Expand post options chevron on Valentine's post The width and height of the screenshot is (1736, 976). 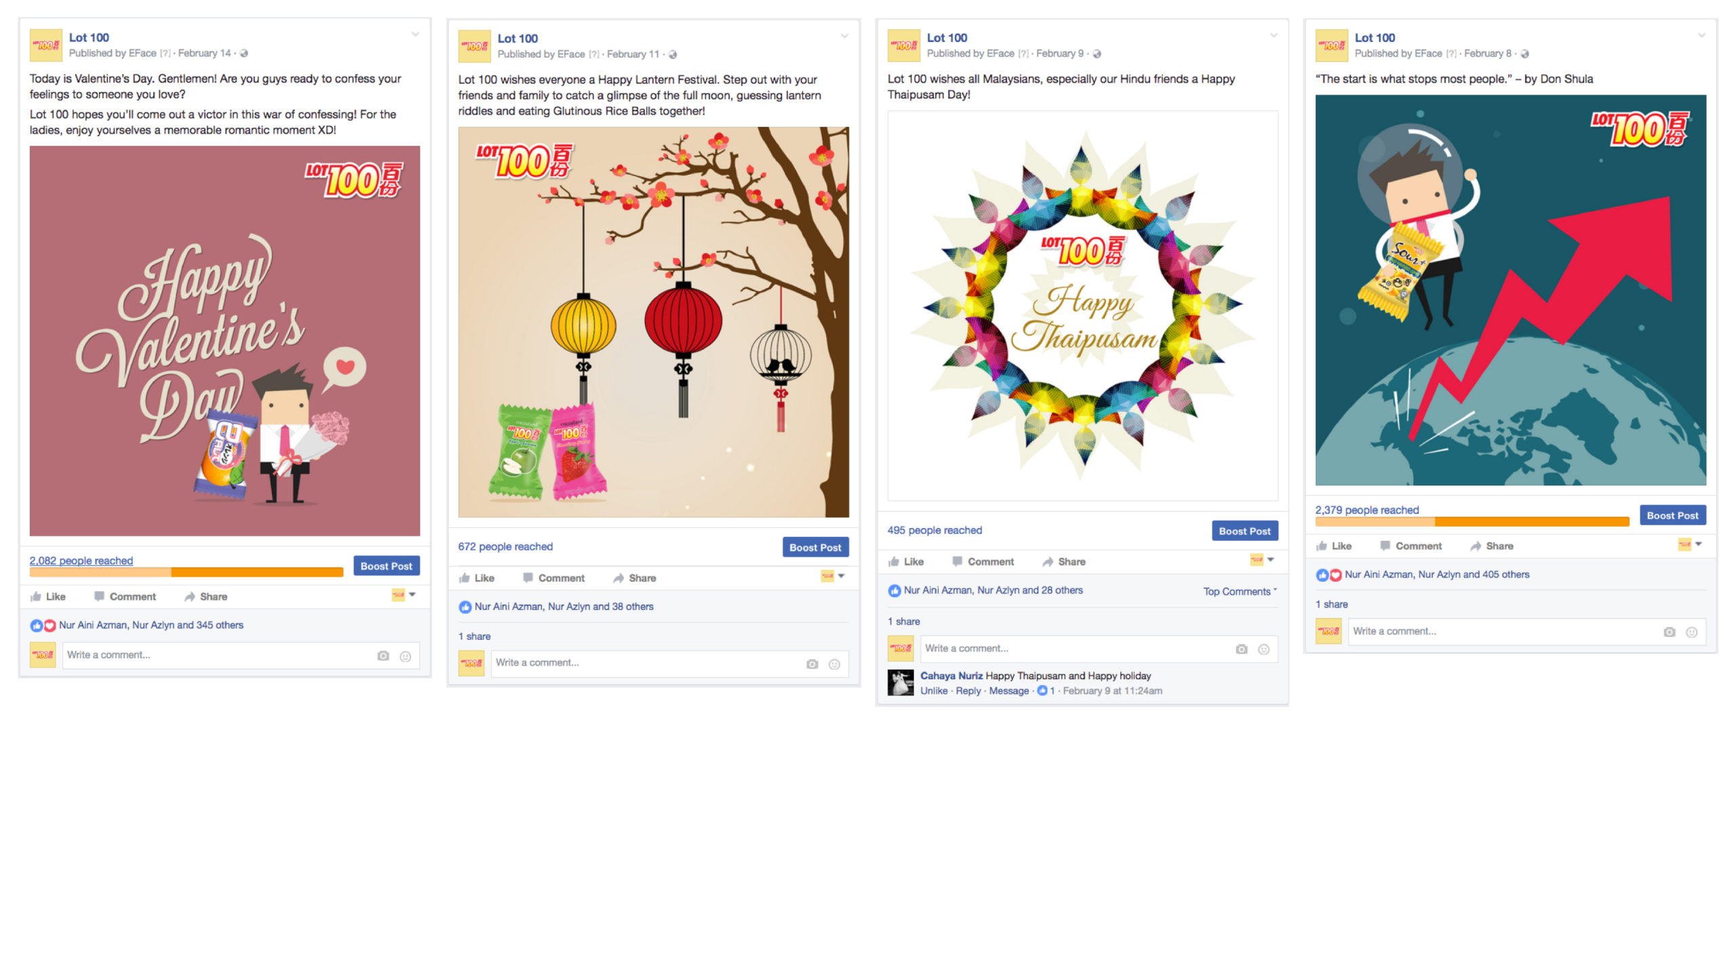tap(415, 34)
